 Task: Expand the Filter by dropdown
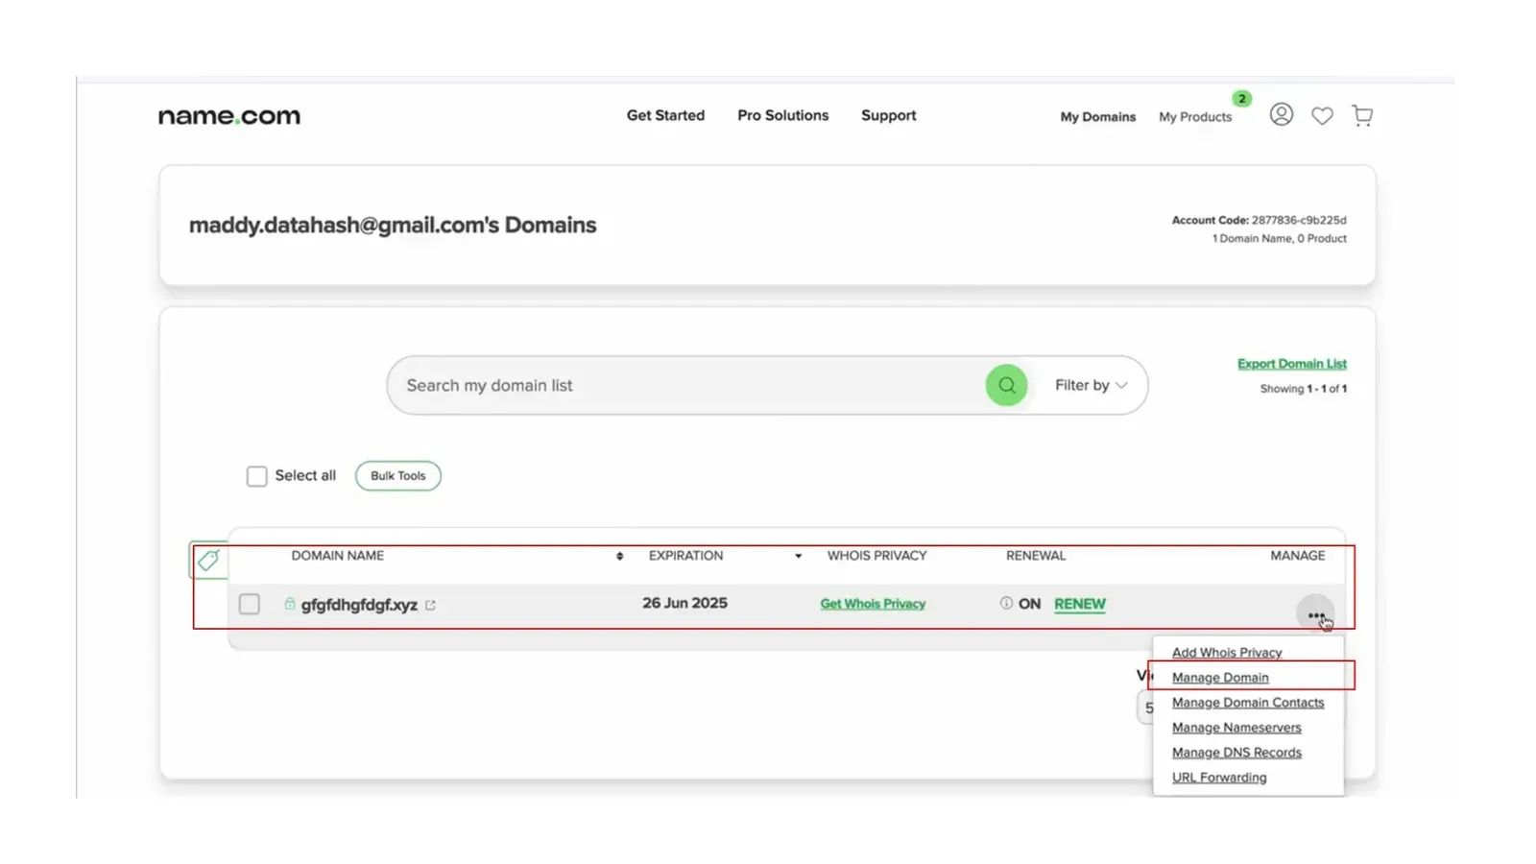point(1091,385)
